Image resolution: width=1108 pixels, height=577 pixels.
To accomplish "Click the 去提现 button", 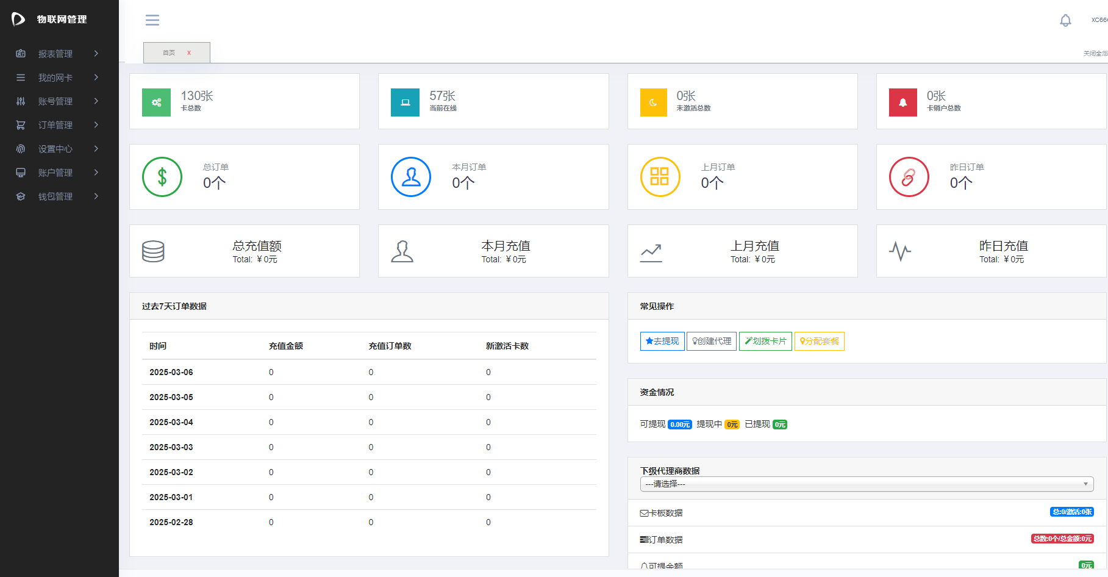I will [x=662, y=341].
